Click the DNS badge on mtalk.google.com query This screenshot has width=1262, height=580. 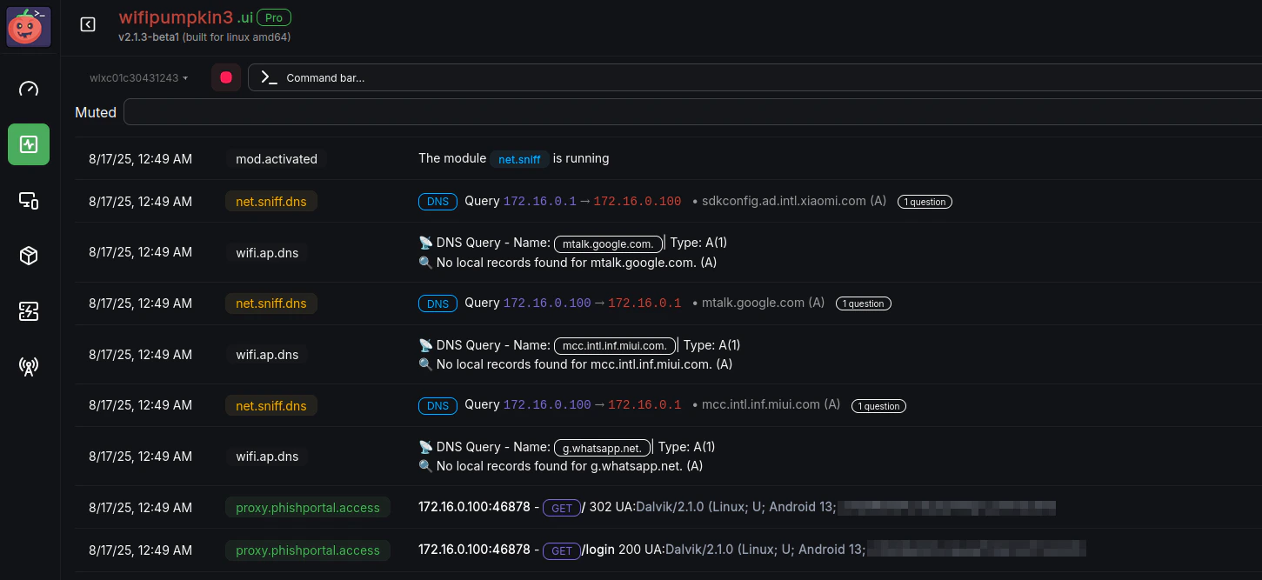pos(437,303)
